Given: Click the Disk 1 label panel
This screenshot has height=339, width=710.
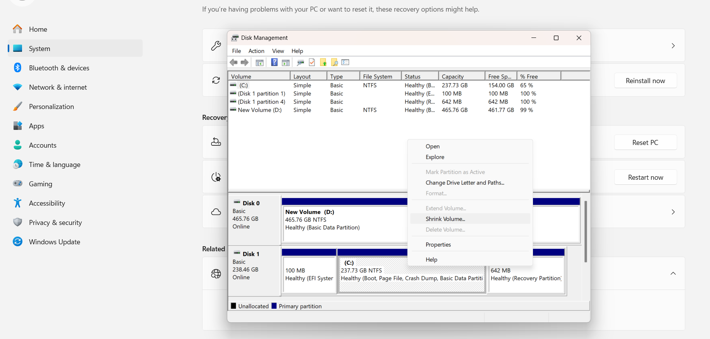Looking at the screenshot, I should click(x=254, y=271).
